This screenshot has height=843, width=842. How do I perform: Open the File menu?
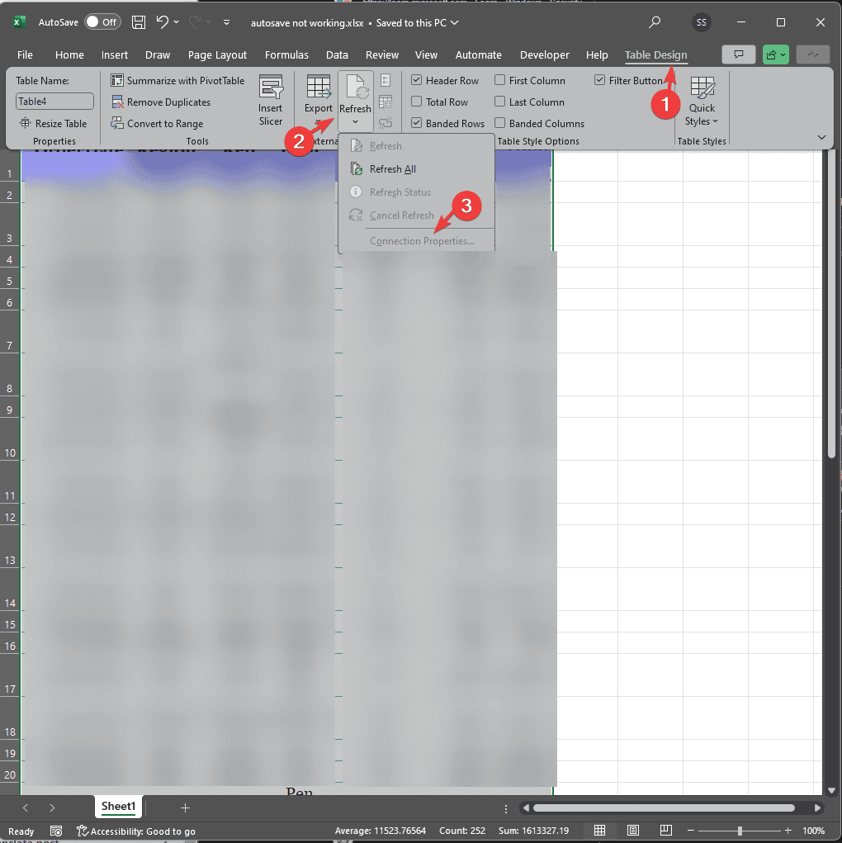tap(25, 54)
